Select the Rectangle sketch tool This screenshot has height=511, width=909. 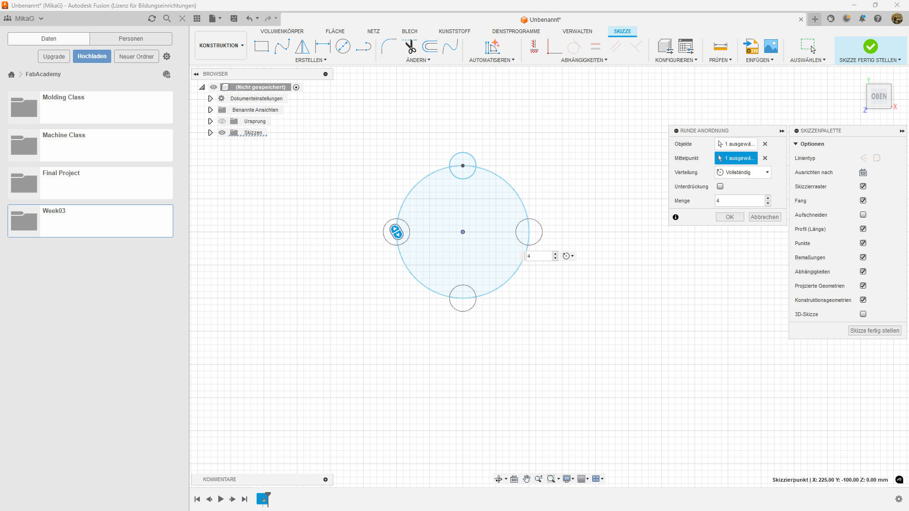click(261, 46)
